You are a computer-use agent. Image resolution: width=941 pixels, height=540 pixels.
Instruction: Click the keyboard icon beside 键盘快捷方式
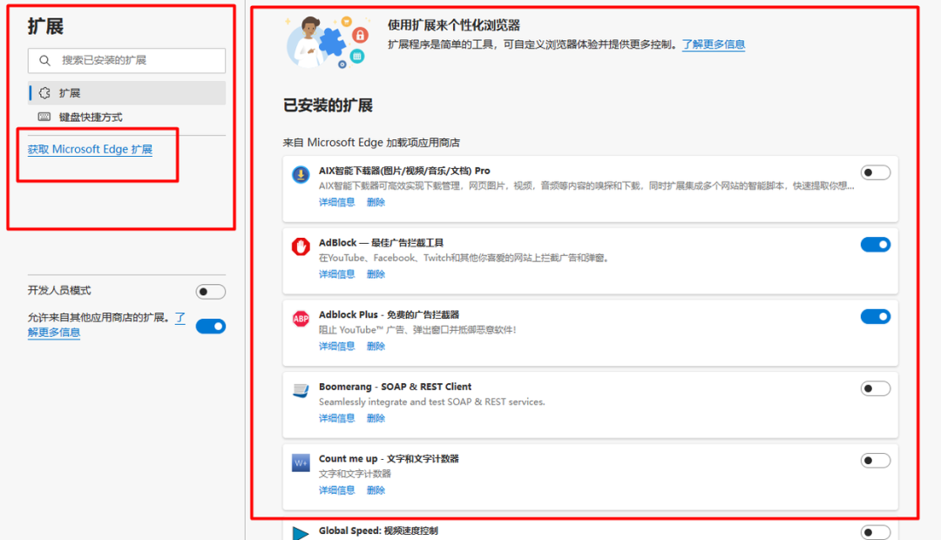pyautogui.click(x=44, y=117)
